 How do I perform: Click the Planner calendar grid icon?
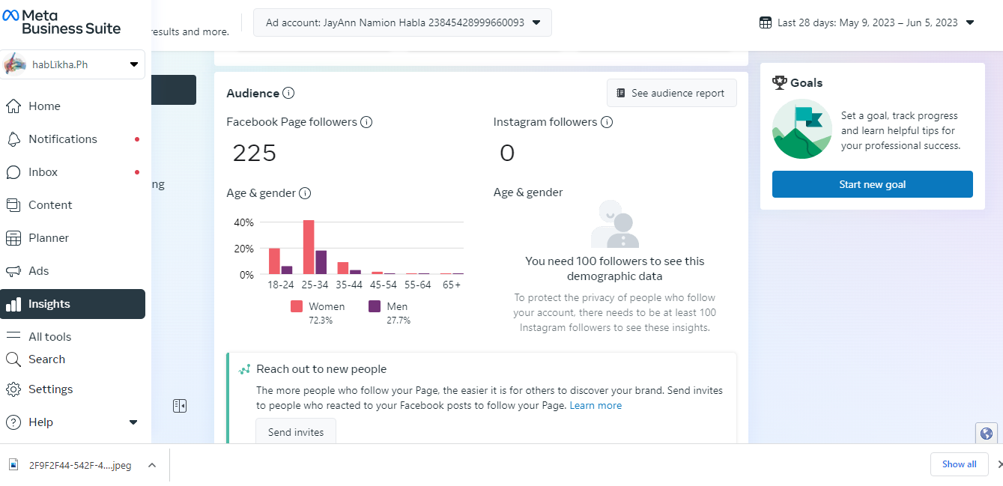pos(13,238)
